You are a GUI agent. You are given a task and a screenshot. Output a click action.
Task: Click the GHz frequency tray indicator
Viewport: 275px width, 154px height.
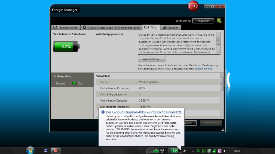pyautogui.click(x=204, y=151)
